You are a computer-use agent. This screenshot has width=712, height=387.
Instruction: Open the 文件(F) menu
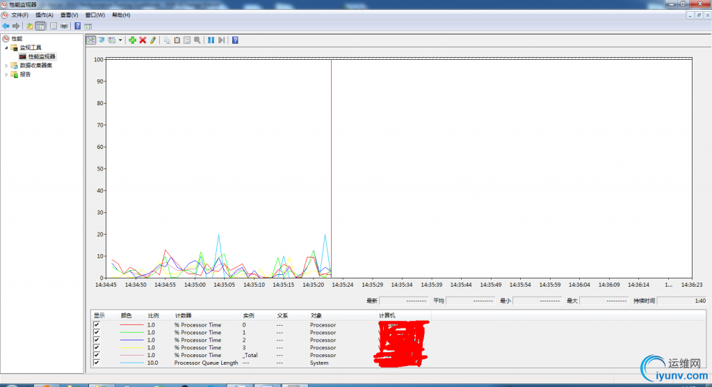pos(19,15)
